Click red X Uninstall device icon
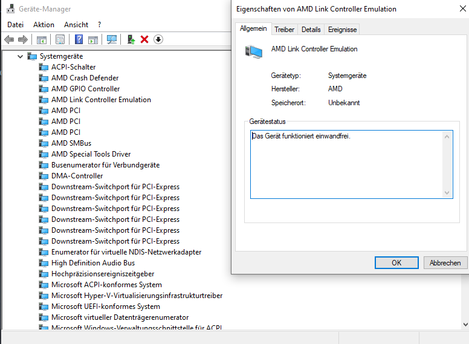469x344 pixels. click(x=144, y=39)
